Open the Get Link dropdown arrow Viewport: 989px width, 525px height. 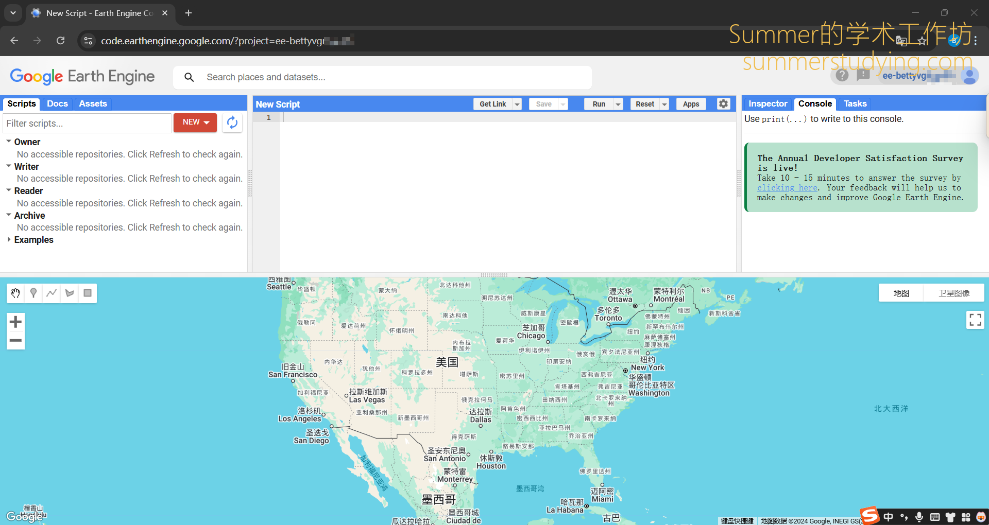coord(517,104)
